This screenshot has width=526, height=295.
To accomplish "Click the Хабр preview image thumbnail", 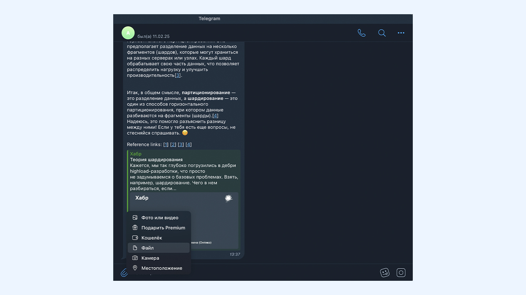I will pos(184,220).
